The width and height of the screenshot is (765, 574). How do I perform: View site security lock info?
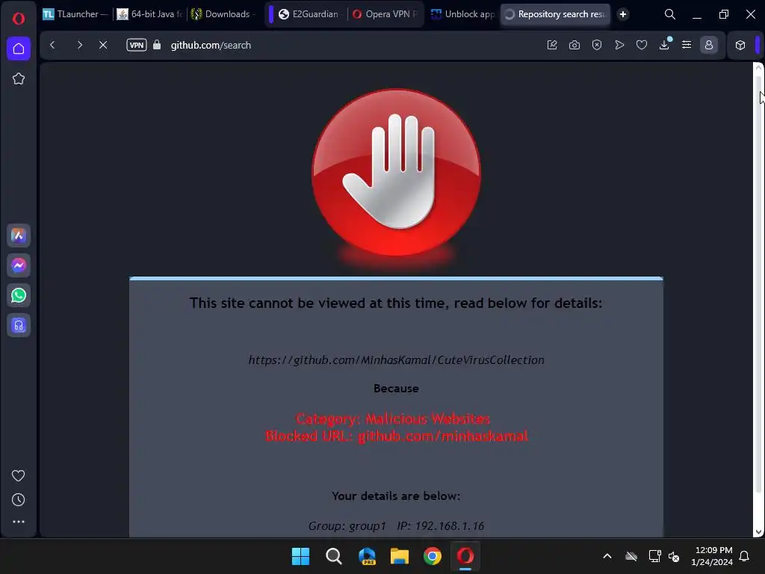pyautogui.click(x=157, y=45)
